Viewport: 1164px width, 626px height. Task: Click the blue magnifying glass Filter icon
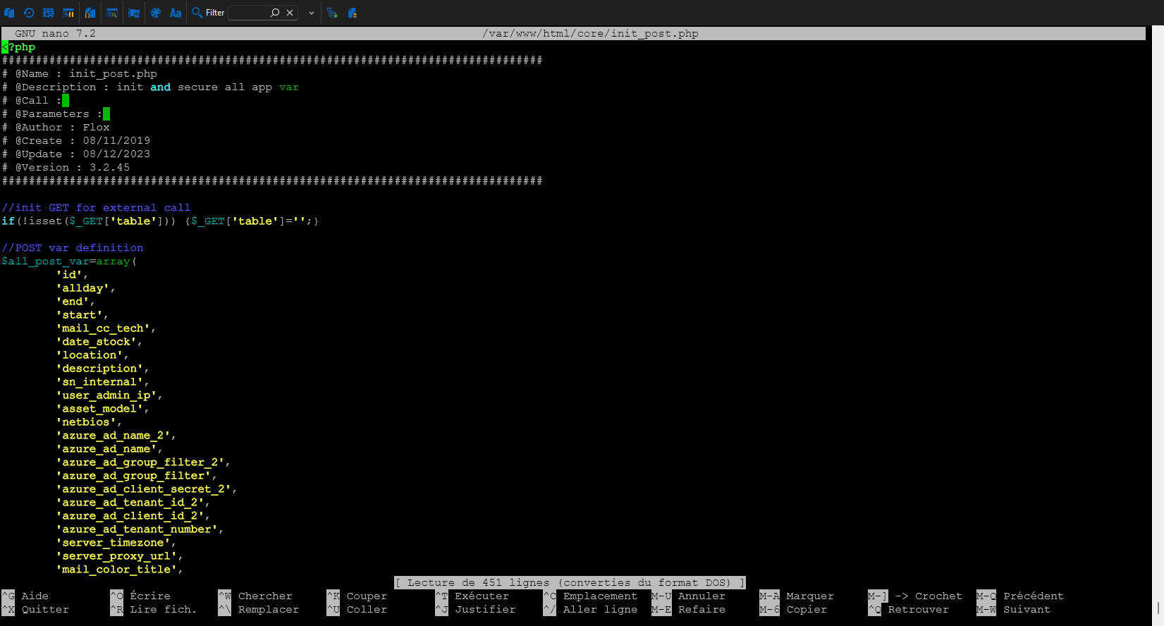tap(197, 13)
